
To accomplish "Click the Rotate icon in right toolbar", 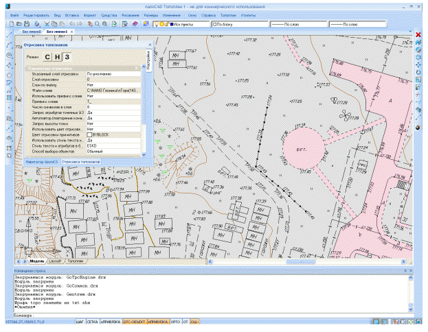I will pos(418,72).
